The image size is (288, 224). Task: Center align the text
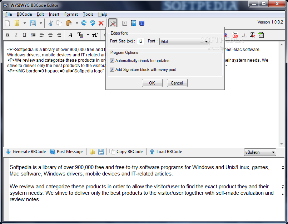[x=50, y=35]
